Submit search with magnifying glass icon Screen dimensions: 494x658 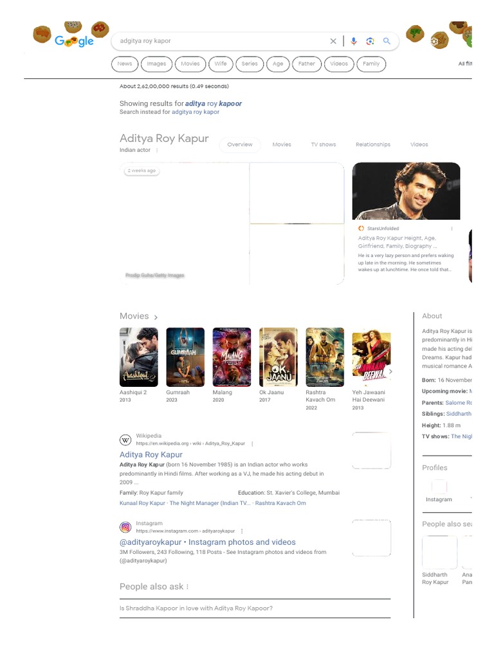pyautogui.click(x=387, y=41)
